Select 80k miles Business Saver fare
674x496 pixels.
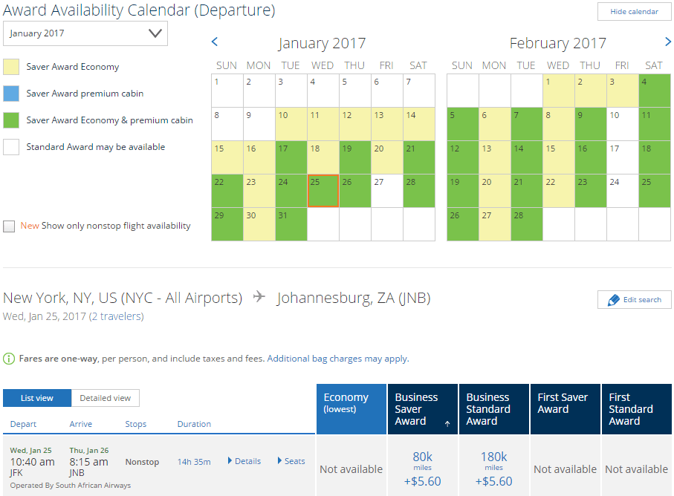pos(423,469)
